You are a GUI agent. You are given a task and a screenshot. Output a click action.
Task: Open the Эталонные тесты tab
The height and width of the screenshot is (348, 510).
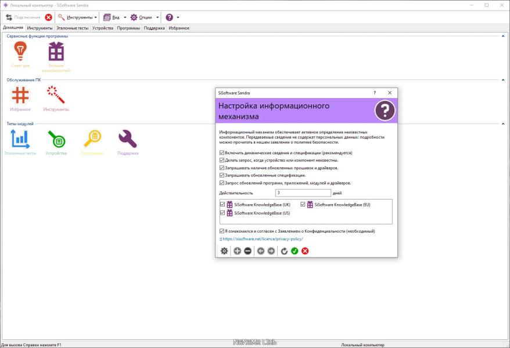72,28
